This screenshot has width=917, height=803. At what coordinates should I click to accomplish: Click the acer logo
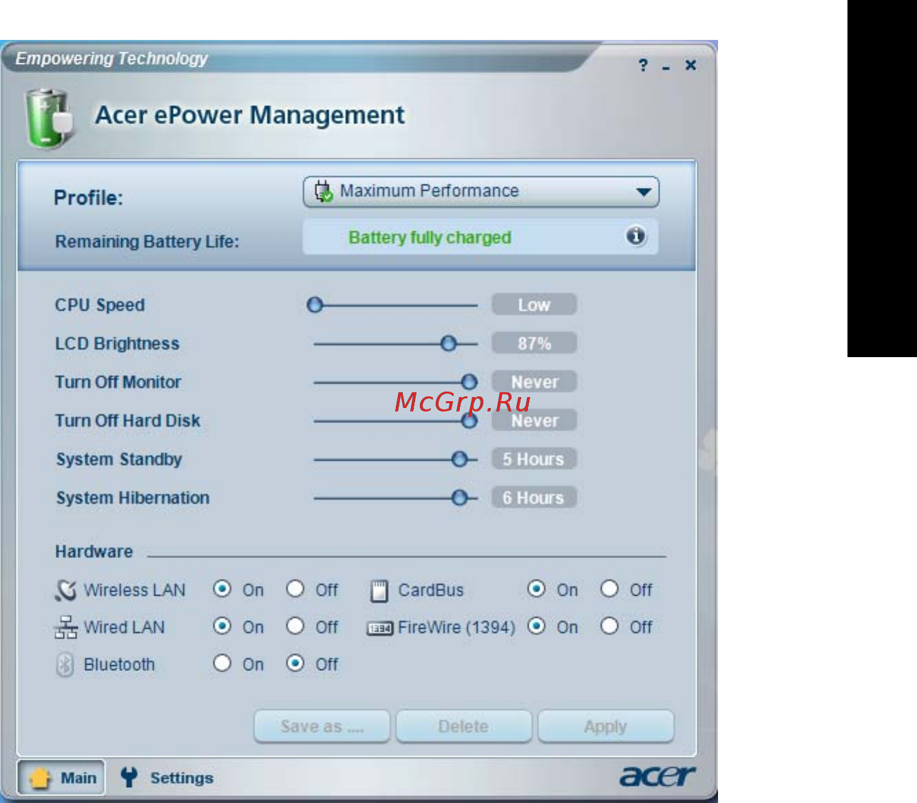(x=657, y=776)
